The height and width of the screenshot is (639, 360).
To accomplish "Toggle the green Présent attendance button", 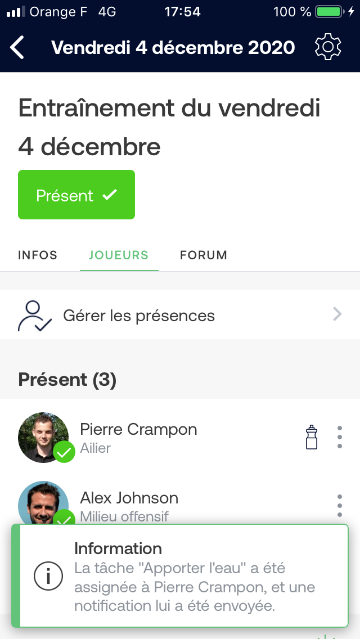I will click(76, 195).
